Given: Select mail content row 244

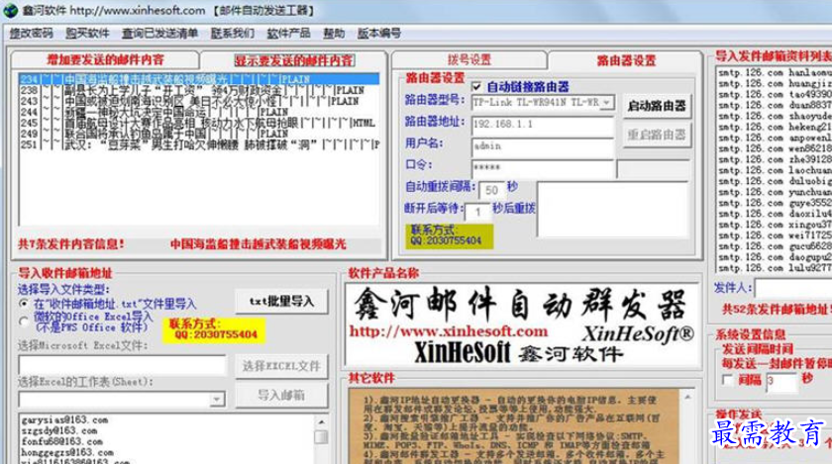Looking at the screenshot, I should [199, 112].
